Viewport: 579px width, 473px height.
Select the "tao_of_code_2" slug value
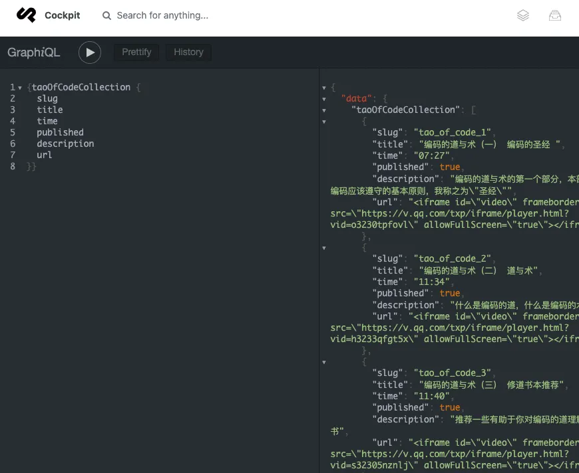click(x=453, y=258)
